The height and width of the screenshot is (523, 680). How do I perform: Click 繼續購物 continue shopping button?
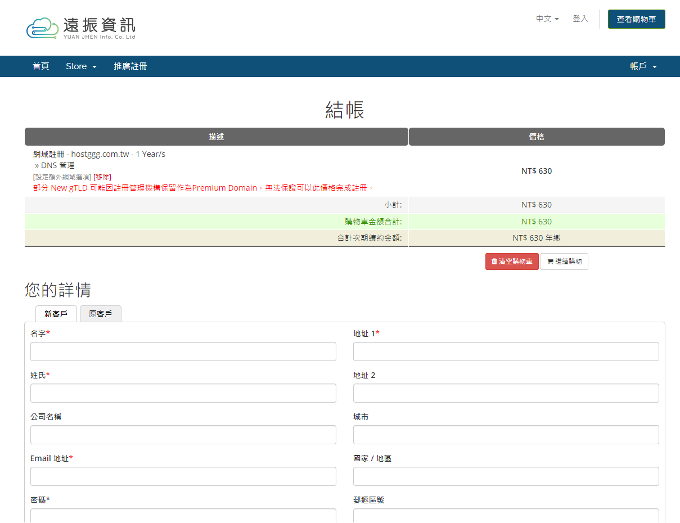564,261
